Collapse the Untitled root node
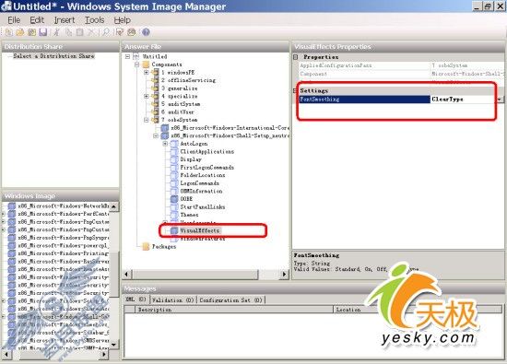This screenshot has width=507, height=364. pyautogui.click(x=128, y=56)
